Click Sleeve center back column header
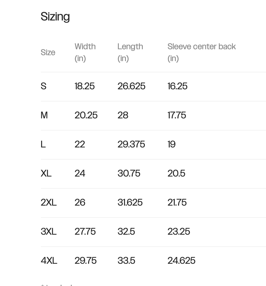 pos(201,52)
